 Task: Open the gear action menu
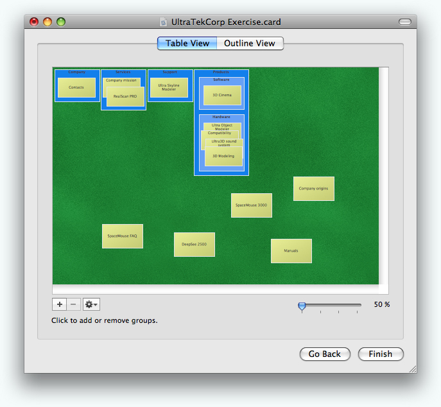(91, 304)
